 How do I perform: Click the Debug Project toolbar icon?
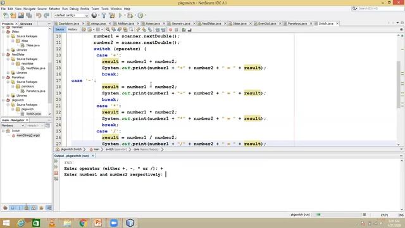click(x=130, y=15)
